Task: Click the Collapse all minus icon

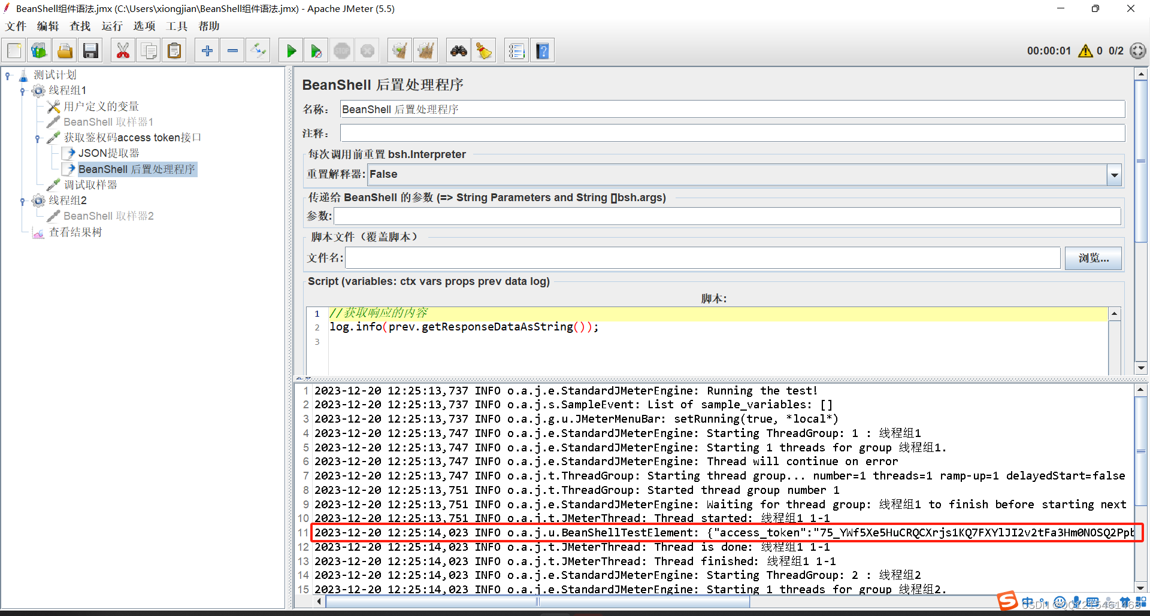Action: tap(233, 51)
